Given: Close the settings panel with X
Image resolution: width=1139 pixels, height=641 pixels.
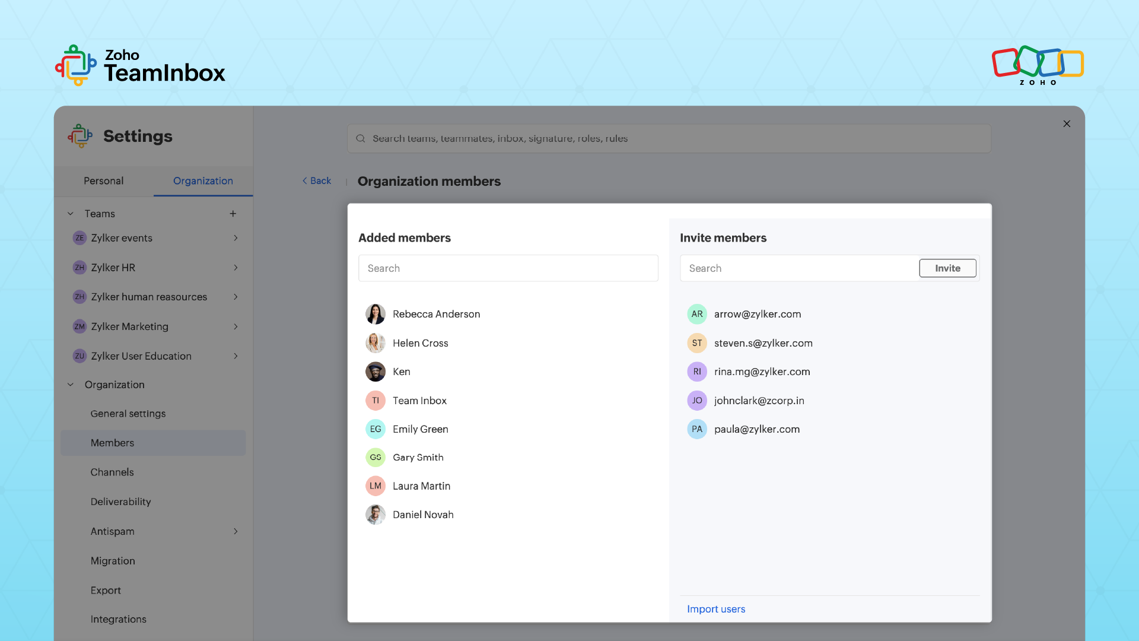Looking at the screenshot, I should click(1067, 124).
